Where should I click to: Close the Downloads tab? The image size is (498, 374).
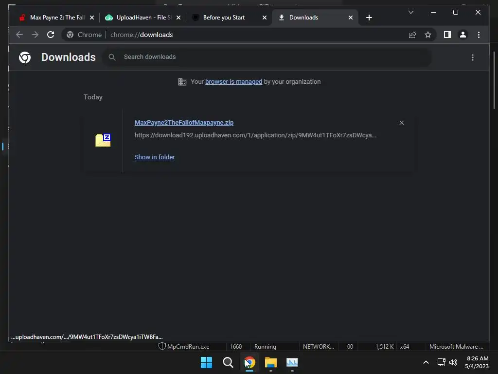tap(351, 18)
